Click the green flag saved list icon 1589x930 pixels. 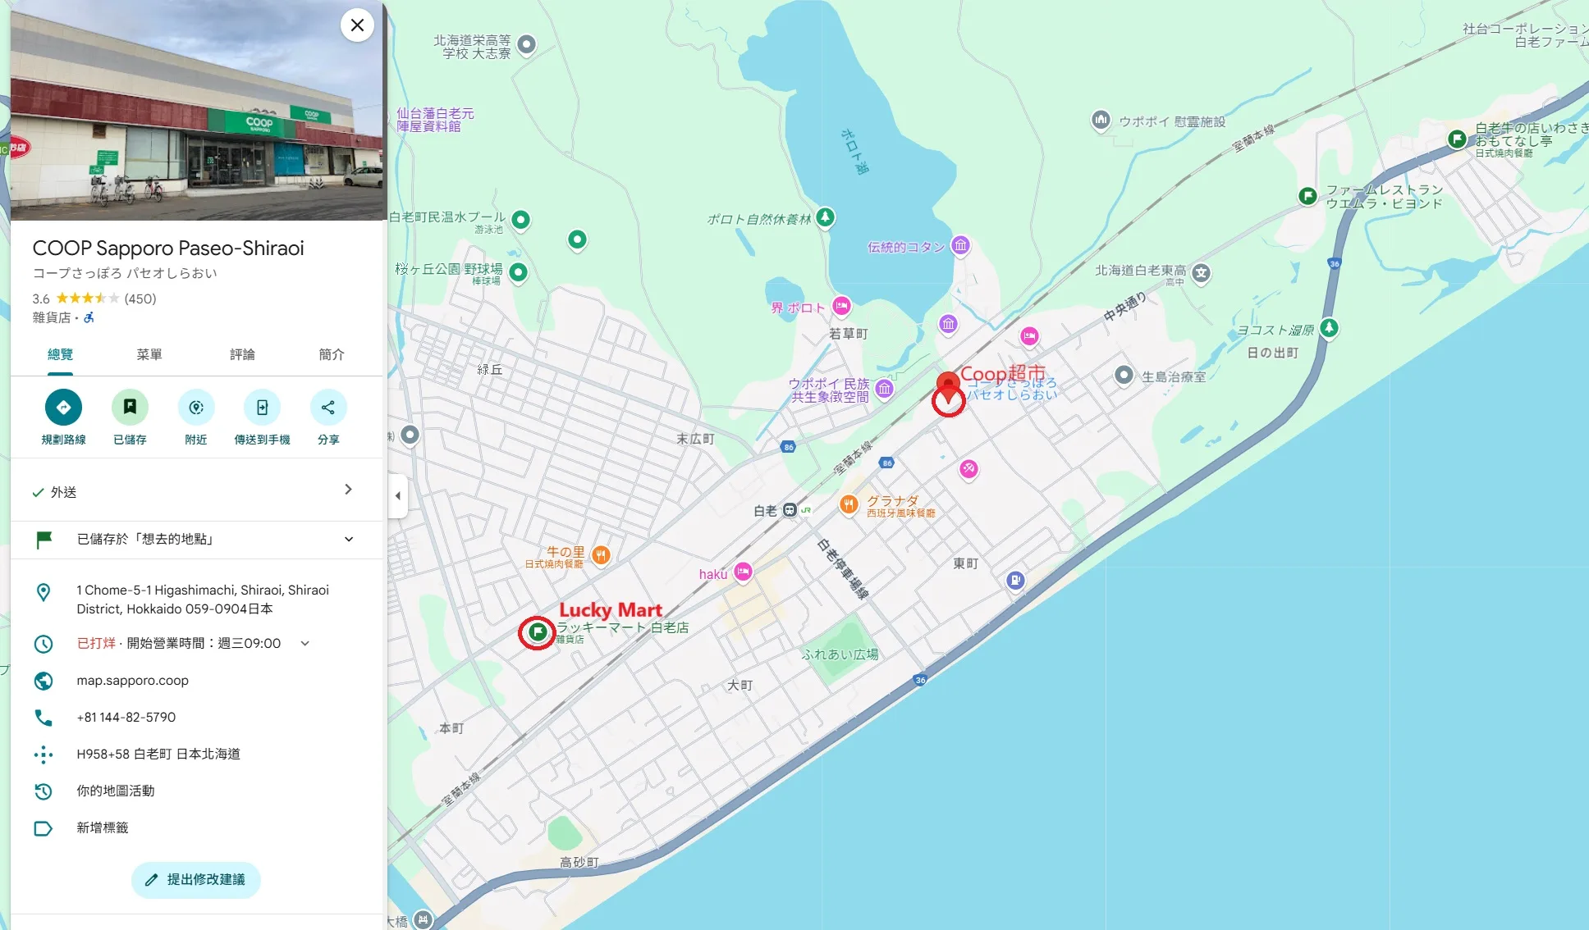click(44, 539)
